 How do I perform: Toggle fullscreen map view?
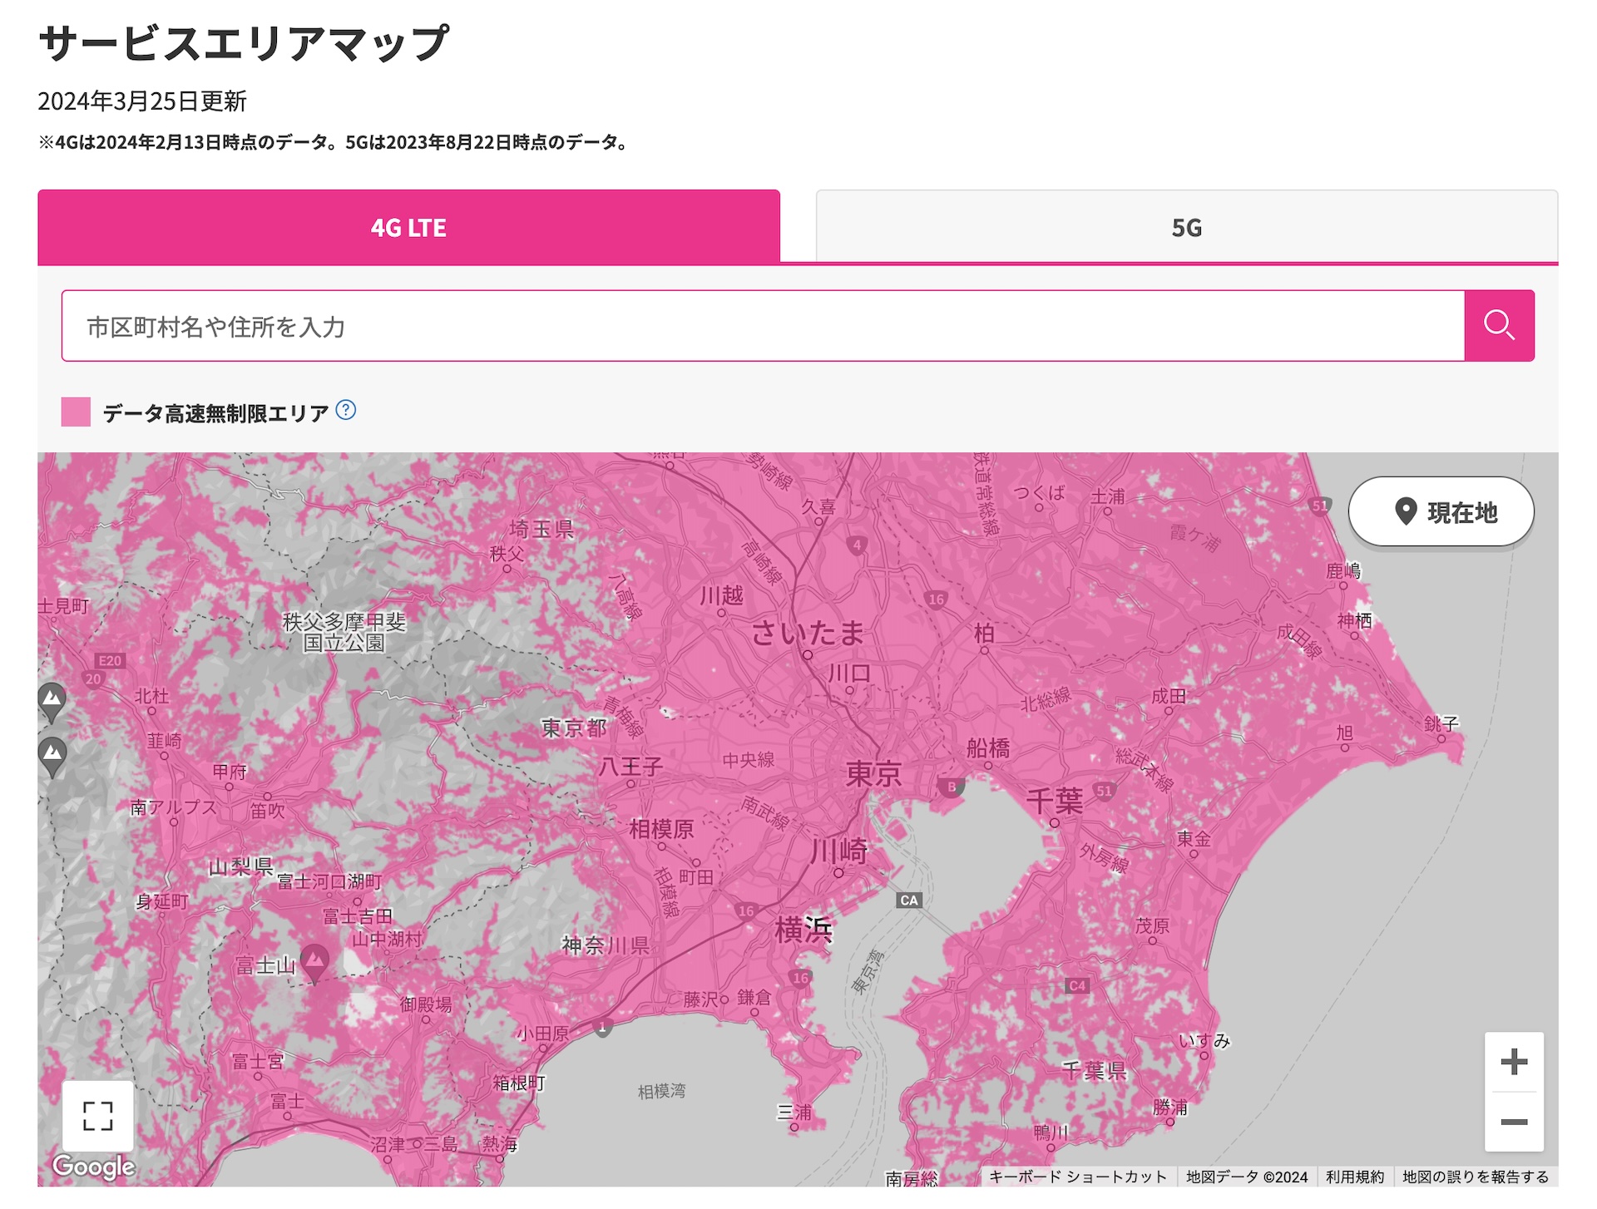pyautogui.click(x=97, y=1116)
